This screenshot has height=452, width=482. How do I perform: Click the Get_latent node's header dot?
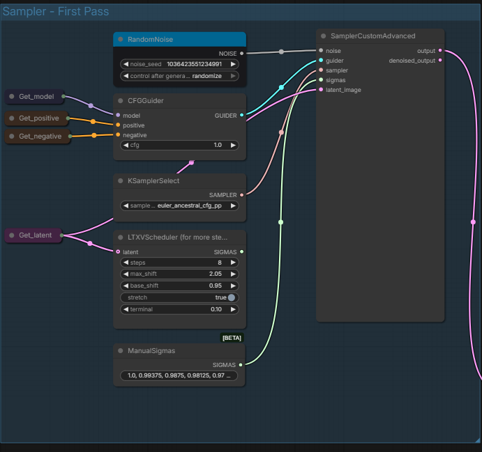click(12, 235)
